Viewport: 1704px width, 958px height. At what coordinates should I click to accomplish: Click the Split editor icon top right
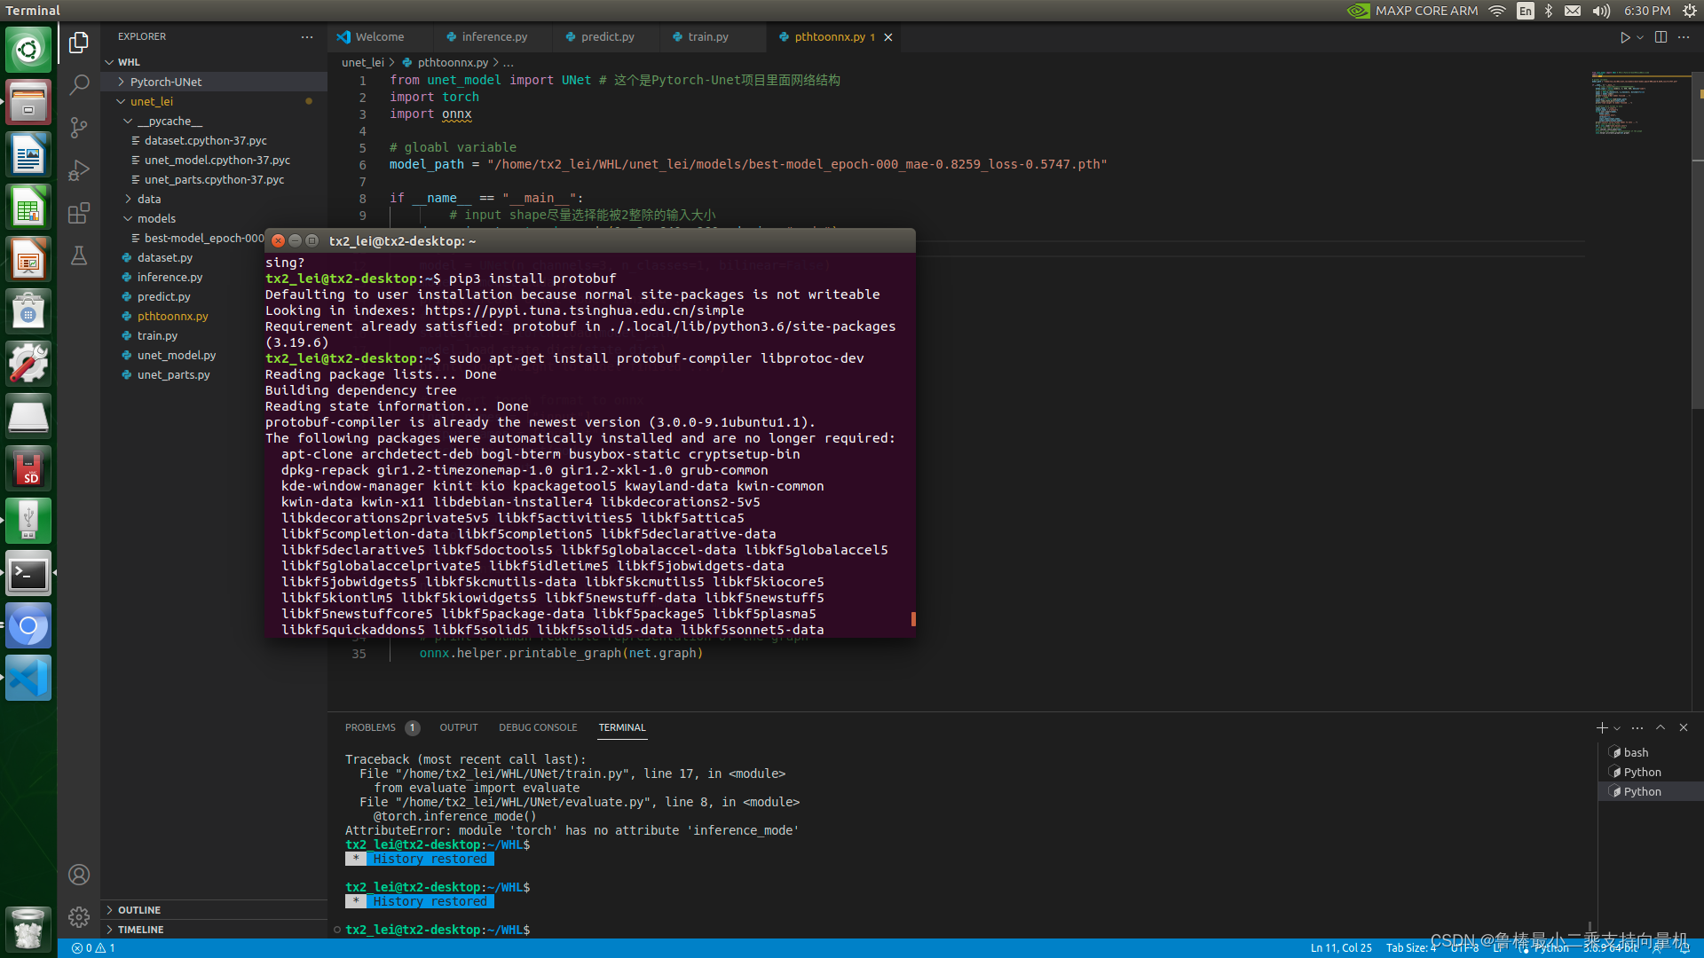(x=1661, y=36)
